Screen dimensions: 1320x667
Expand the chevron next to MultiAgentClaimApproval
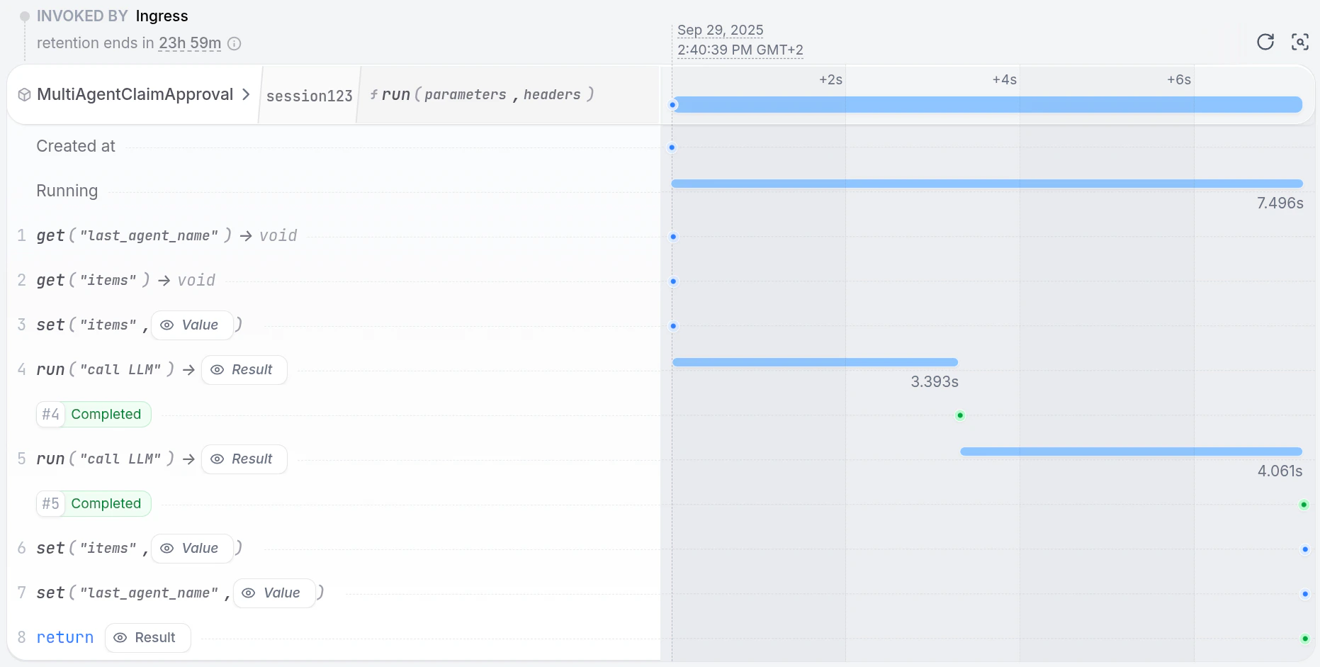click(x=246, y=94)
